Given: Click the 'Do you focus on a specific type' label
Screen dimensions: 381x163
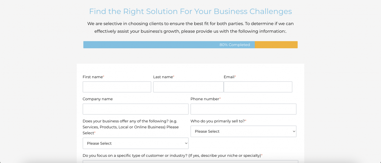Looking at the screenshot, I should 172,156.
